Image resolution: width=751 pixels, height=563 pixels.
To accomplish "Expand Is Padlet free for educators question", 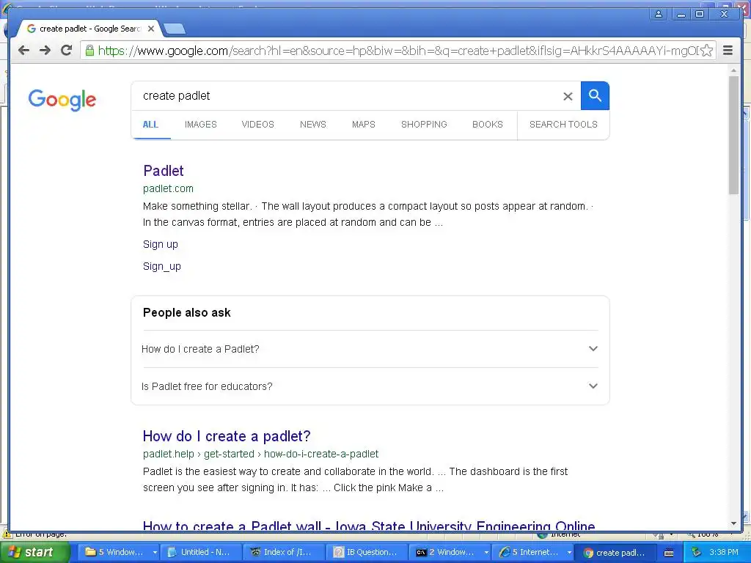I will 370,386.
